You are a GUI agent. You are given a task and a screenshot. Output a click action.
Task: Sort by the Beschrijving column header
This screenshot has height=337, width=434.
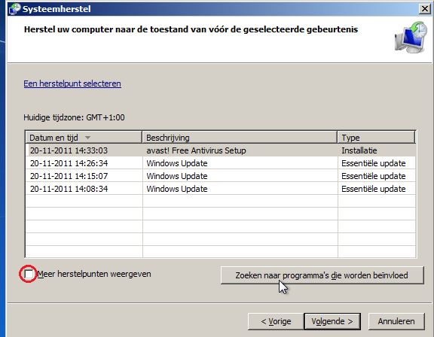(240, 138)
